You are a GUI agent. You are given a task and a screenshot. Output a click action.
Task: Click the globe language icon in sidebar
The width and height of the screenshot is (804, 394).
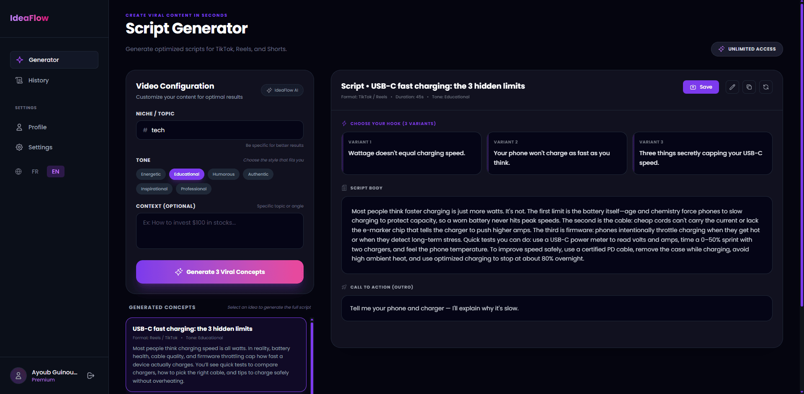(18, 171)
